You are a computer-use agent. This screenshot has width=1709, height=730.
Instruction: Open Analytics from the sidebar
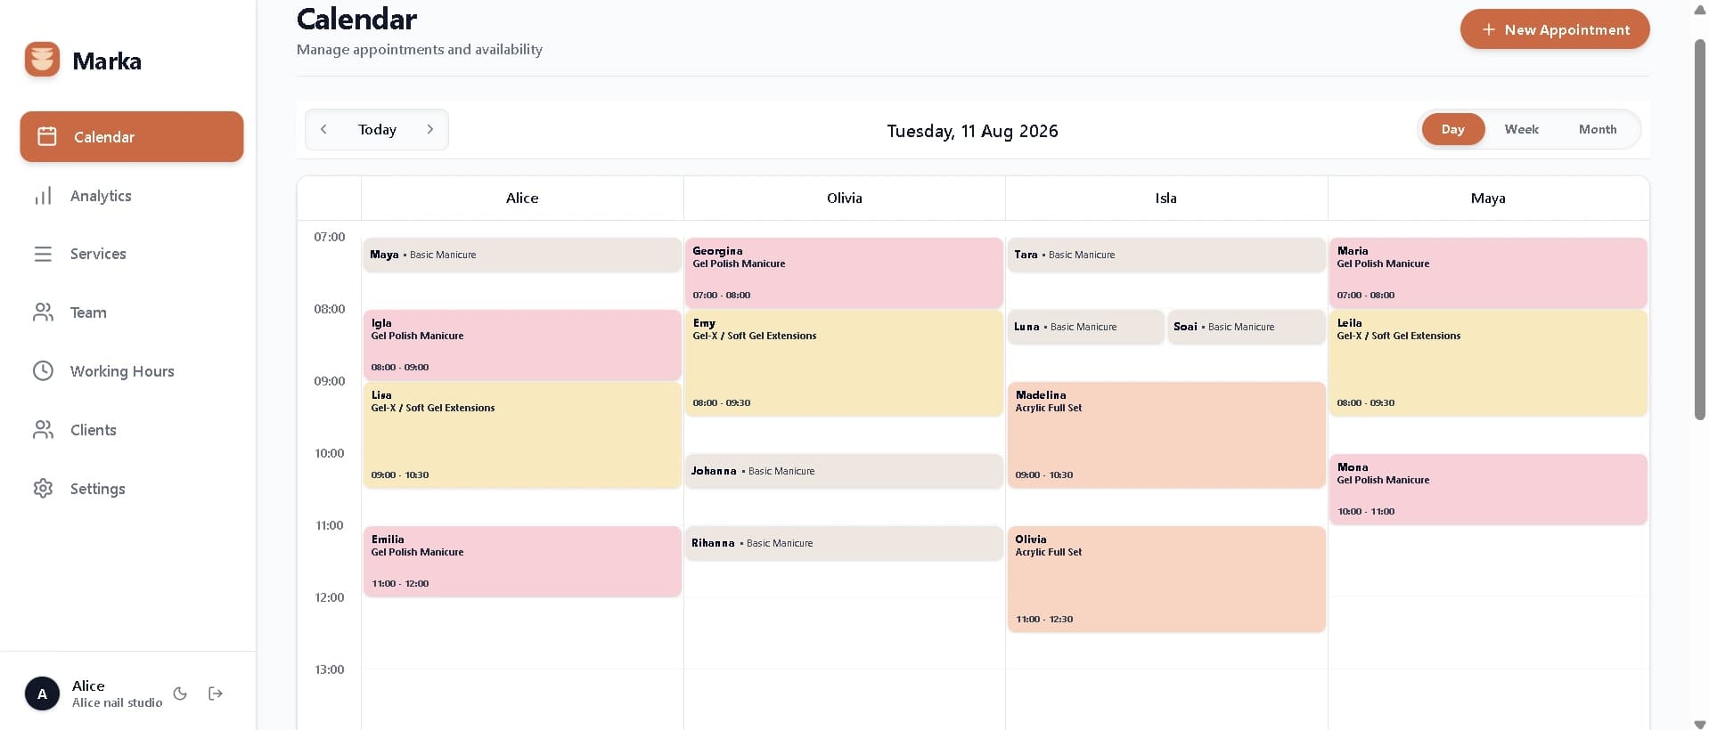pos(132,196)
